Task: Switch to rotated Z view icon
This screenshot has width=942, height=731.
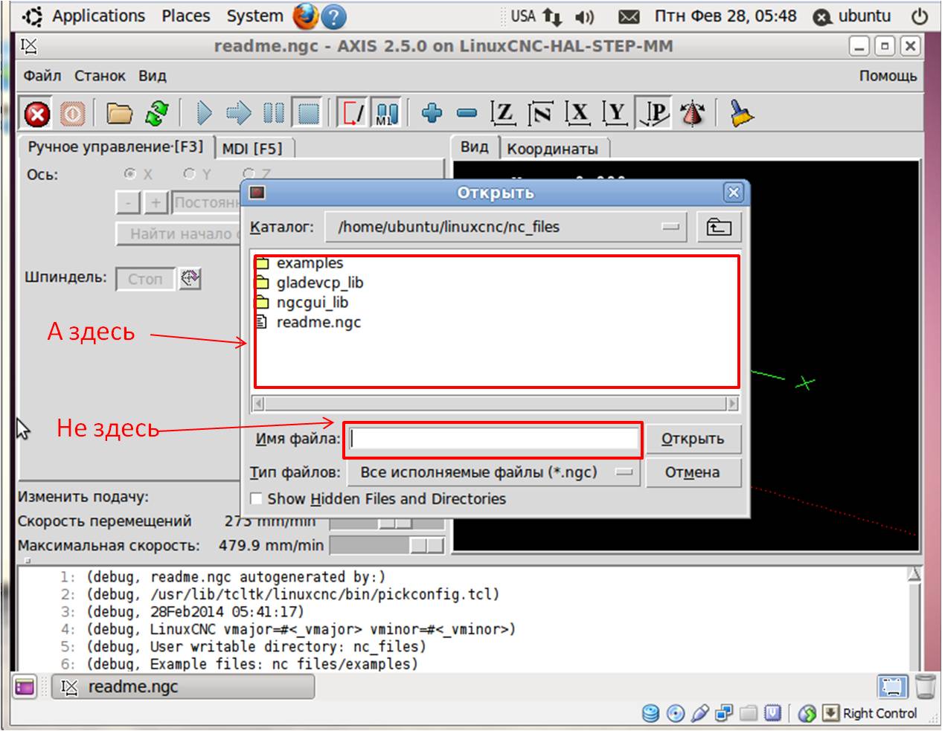Action: (541, 114)
